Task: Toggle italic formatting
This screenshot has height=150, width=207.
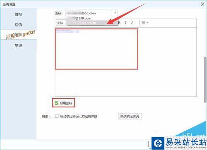Action: click(125, 23)
